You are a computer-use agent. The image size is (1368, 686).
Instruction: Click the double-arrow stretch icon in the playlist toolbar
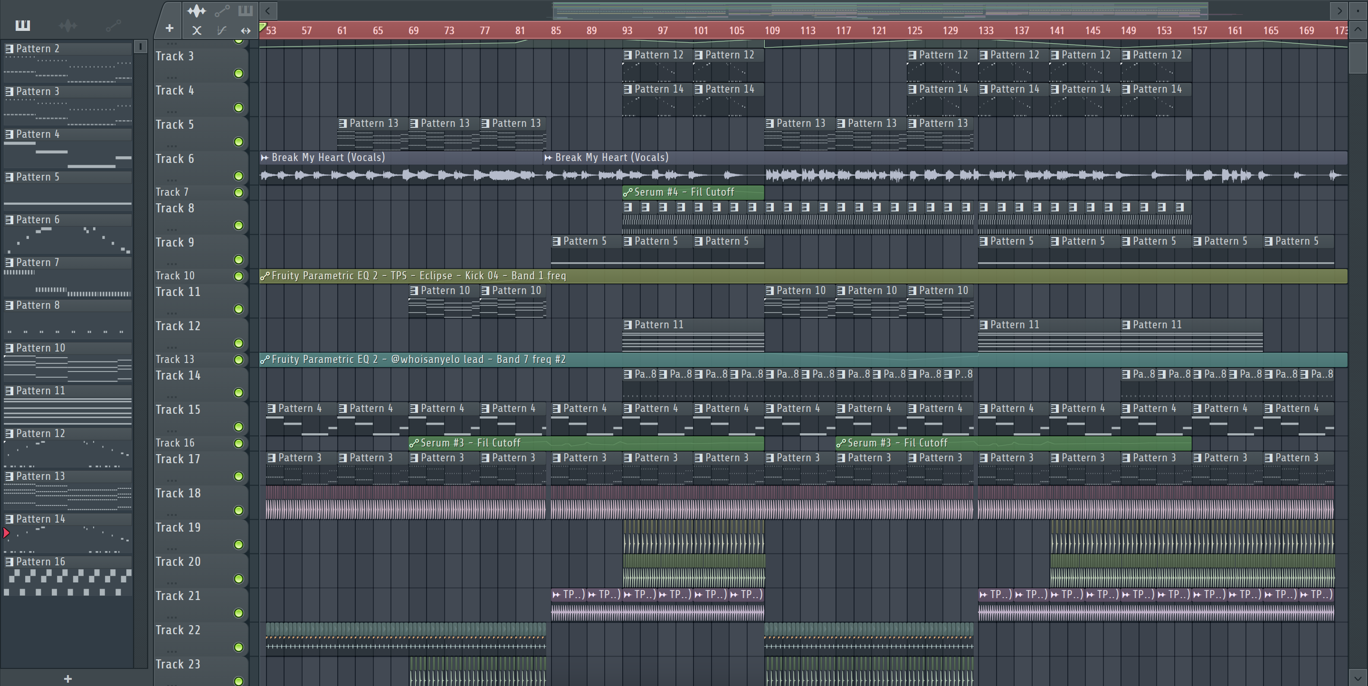click(246, 30)
